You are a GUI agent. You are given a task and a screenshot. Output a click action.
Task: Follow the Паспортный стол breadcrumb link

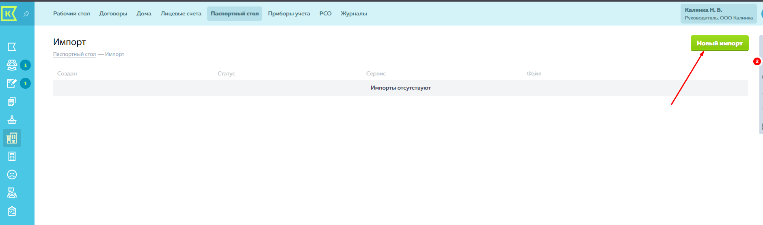click(74, 54)
